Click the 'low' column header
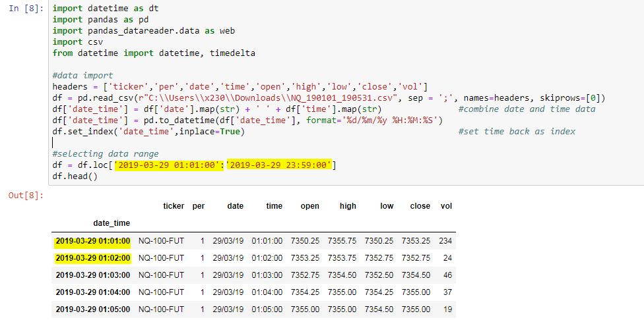 click(x=387, y=206)
